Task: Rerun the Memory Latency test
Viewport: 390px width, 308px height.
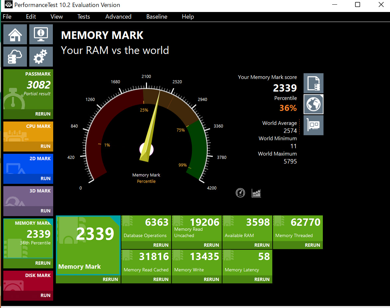Action: pos(247,279)
